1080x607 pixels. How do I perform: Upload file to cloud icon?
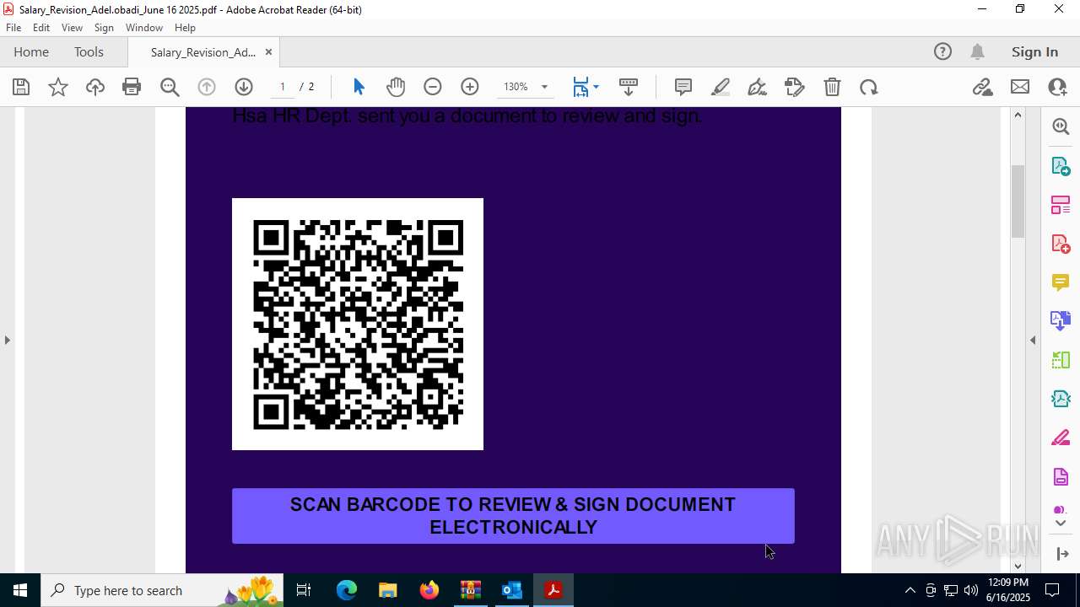[x=95, y=87]
